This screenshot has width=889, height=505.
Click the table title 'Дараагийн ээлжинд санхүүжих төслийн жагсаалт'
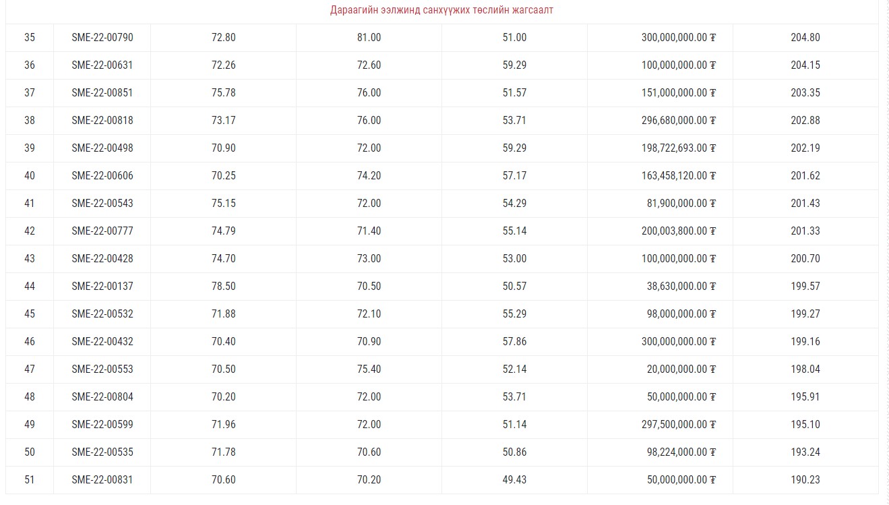point(441,10)
